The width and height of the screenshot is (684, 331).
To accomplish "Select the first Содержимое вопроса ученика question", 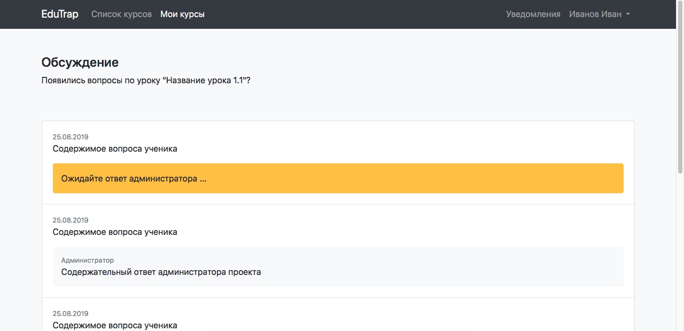I will coord(115,149).
